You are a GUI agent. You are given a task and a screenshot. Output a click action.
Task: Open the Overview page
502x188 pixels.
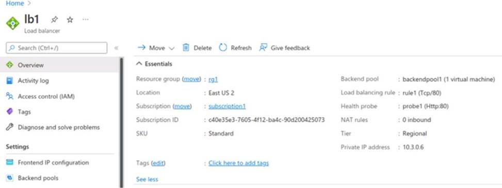click(x=59, y=65)
